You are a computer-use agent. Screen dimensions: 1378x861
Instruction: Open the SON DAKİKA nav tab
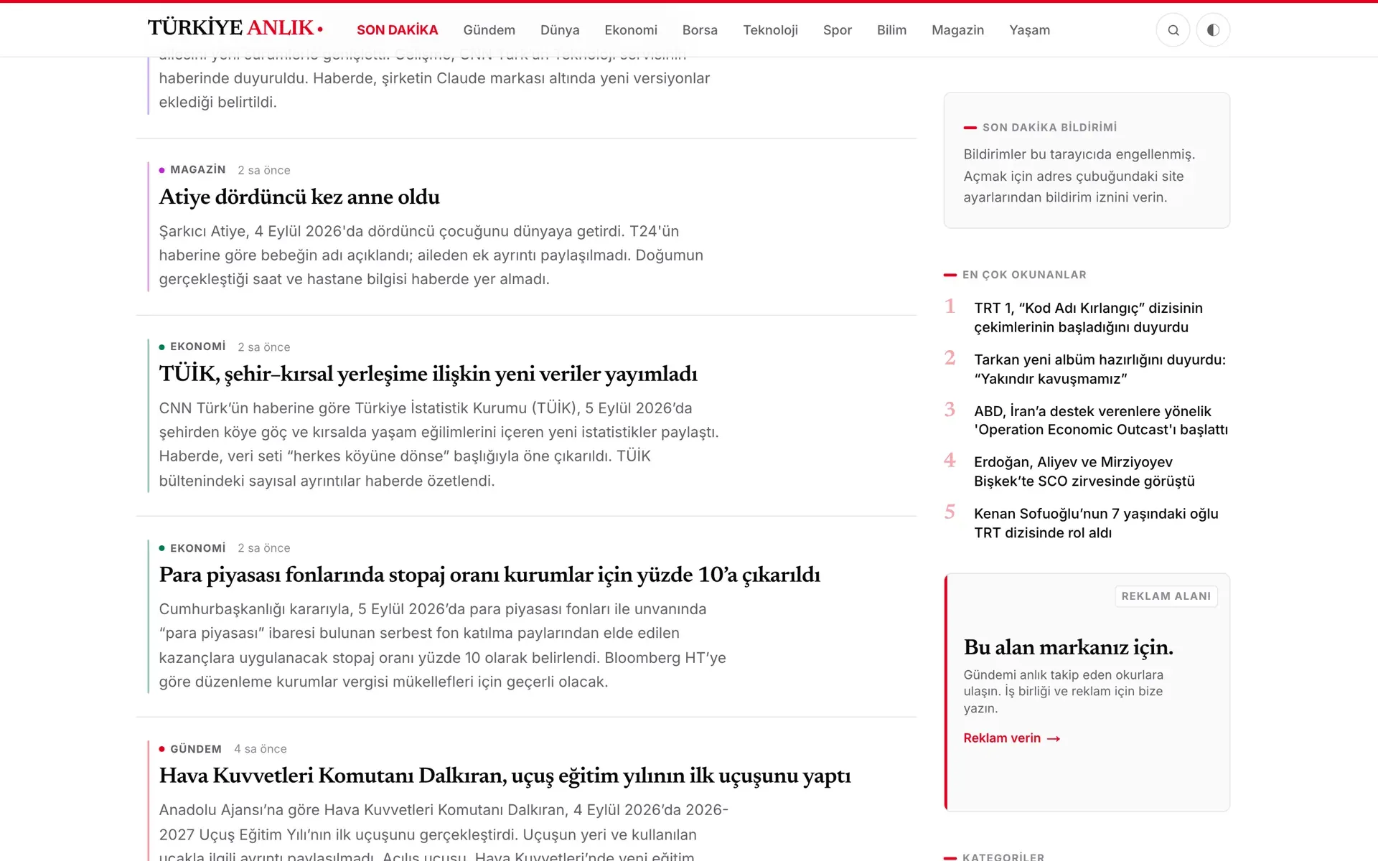pyautogui.click(x=397, y=30)
